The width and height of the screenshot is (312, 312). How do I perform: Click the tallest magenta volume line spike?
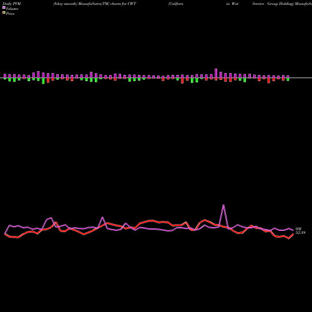tap(223, 205)
